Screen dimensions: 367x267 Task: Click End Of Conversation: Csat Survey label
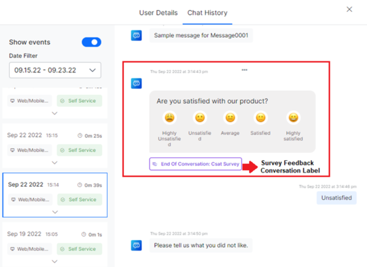point(196,164)
